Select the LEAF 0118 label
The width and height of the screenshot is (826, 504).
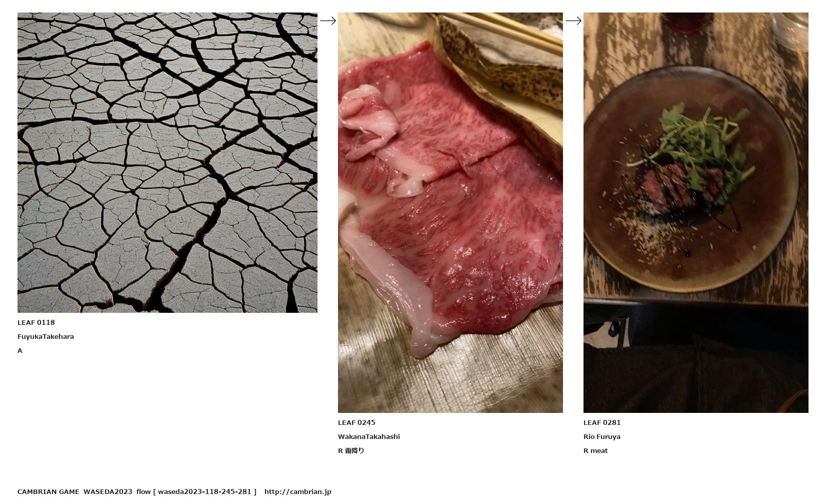36,322
